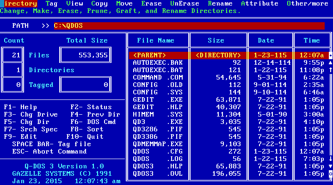Viewport: 333px width, 185px height.
Task: Click the clock showing 12:07:43 am
Action: (98, 181)
